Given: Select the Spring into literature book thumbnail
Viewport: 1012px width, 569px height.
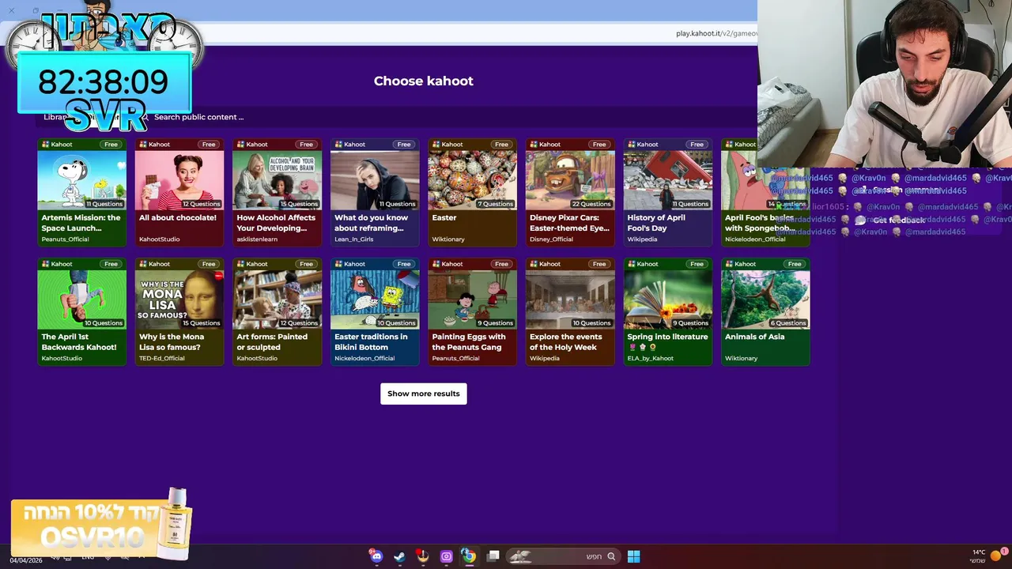Looking at the screenshot, I should [x=667, y=300].
